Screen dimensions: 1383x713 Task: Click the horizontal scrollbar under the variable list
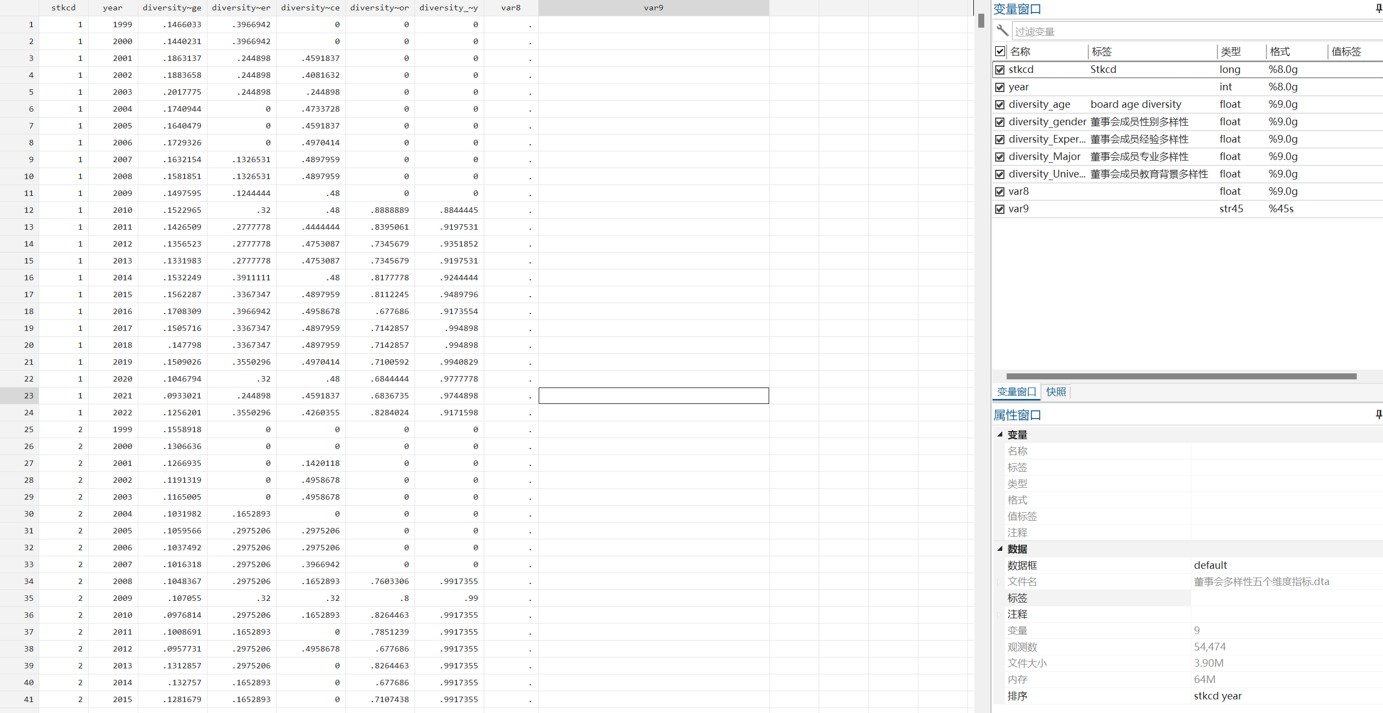(1181, 376)
